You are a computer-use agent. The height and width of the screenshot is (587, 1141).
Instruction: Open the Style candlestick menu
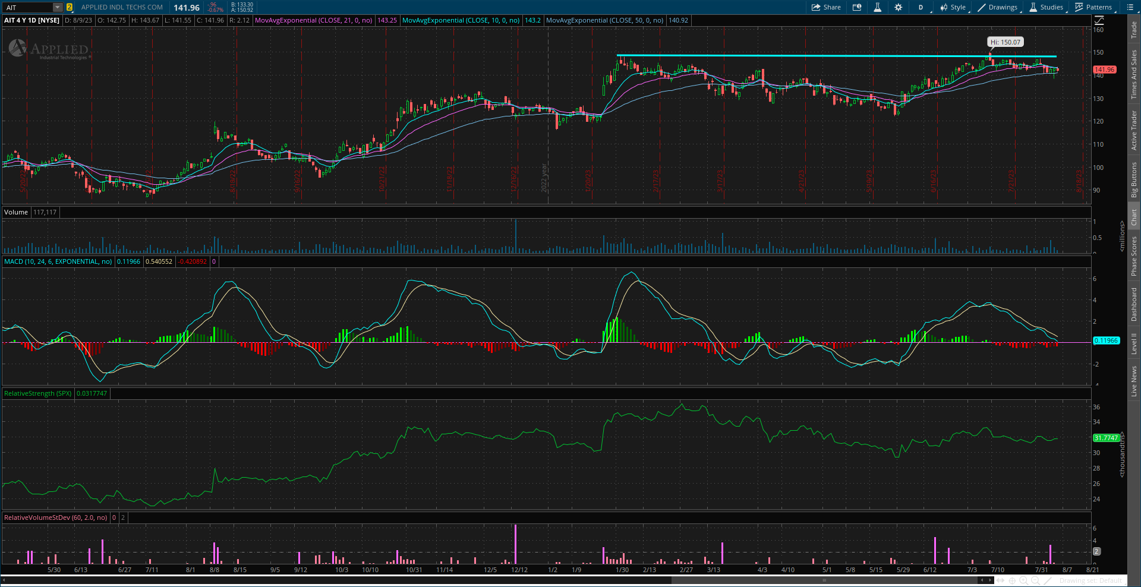pos(953,7)
